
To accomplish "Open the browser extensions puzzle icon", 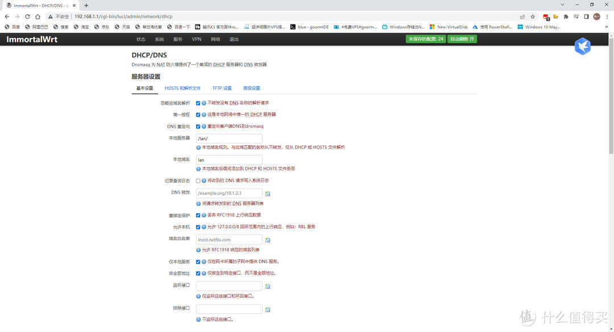I will [566, 16].
